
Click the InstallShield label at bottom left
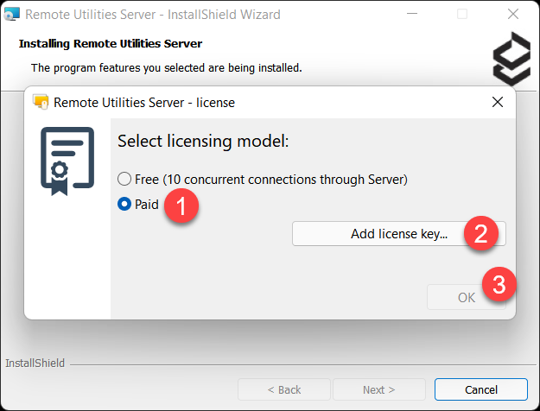coord(35,364)
